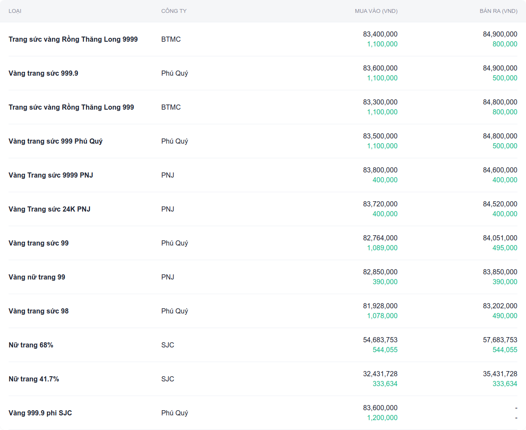Image resolution: width=526 pixels, height=430 pixels.
Task: Click the BÁN RA (VND) column header
Action: pos(498,11)
